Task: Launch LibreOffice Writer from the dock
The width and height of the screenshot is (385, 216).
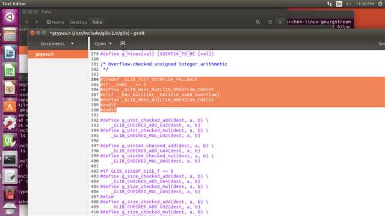Action: (10, 53)
